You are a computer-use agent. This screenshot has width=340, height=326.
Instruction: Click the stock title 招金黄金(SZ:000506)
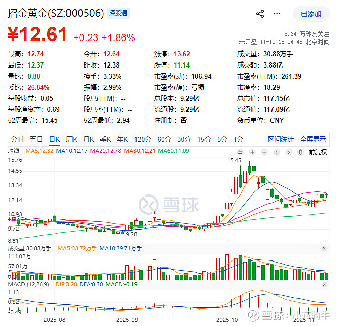pos(56,13)
